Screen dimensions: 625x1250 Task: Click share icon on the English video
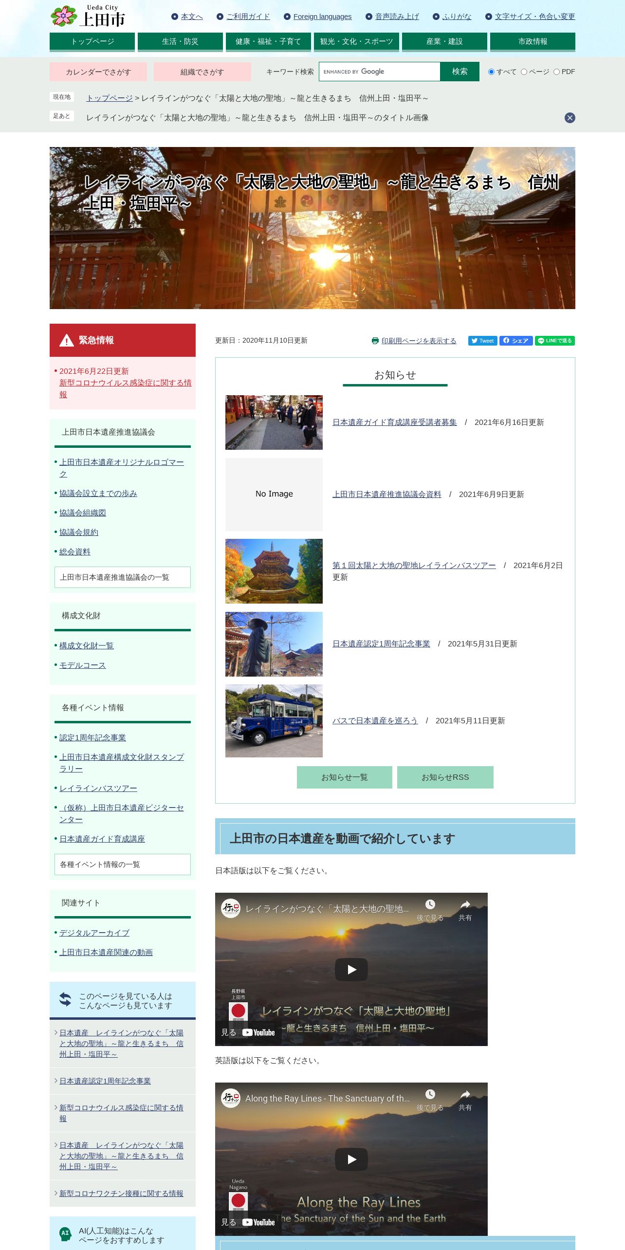coord(465,1099)
